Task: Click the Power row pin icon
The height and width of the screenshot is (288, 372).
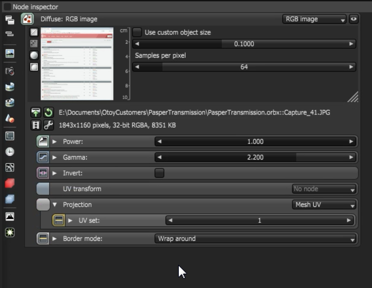Action: pyautogui.click(x=43, y=142)
